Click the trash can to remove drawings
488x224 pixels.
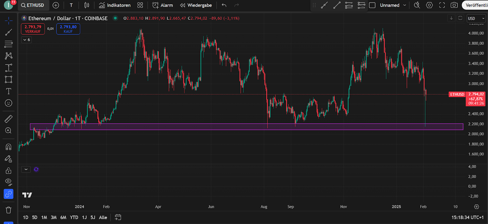9,210
